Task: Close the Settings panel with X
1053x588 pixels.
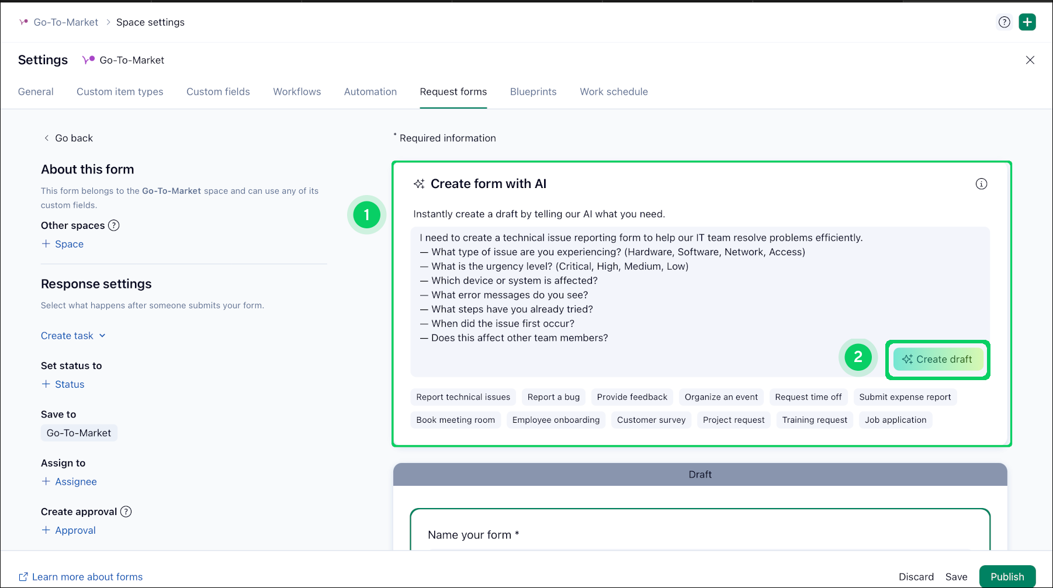Action: tap(1030, 60)
